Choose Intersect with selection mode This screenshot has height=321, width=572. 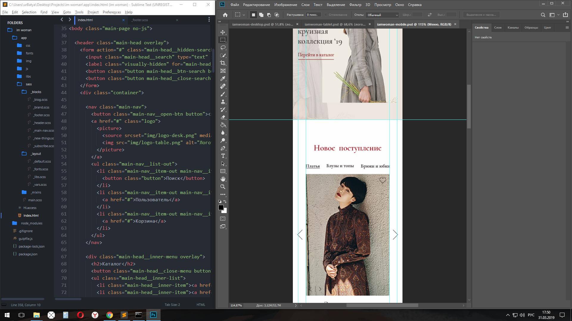pos(277,15)
